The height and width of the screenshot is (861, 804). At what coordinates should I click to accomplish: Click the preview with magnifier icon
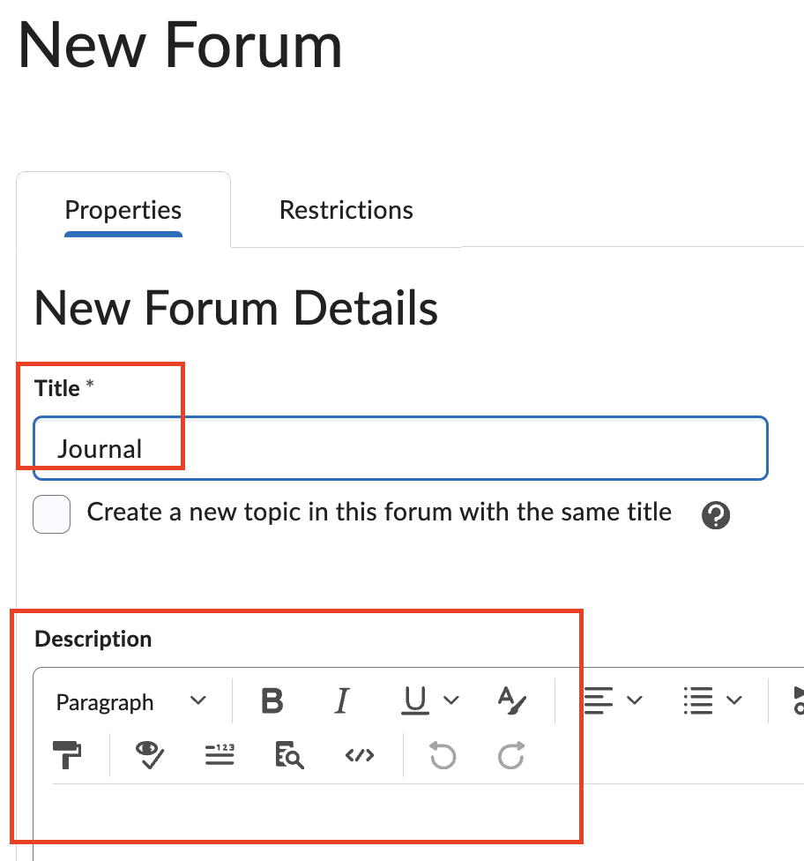[288, 755]
